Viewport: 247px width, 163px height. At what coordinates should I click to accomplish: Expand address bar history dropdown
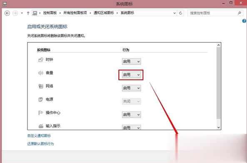pyautogui.click(x=175, y=13)
